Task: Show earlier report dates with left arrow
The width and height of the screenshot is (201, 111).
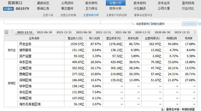Action: 12,32
